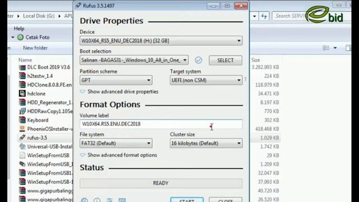Open the Boot selection dropdown
359x202 pixels.
pyautogui.click(x=134, y=60)
